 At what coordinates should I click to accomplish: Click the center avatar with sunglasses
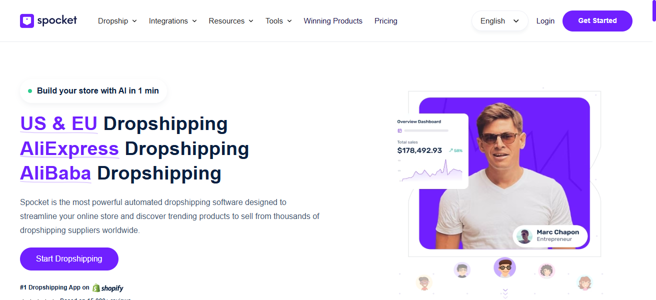point(504,267)
